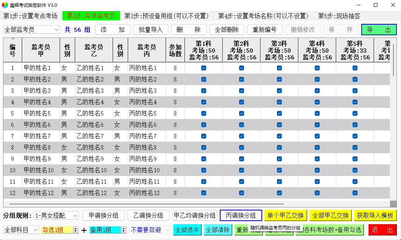The width and height of the screenshot is (401, 240).
Task: Open the 第4步:设置考场名称 tab
Action: click(x=263, y=16)
